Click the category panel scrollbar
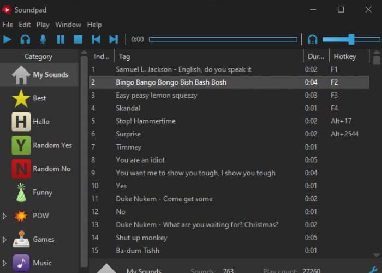This screenshot has width=382, height=273. 84,161
